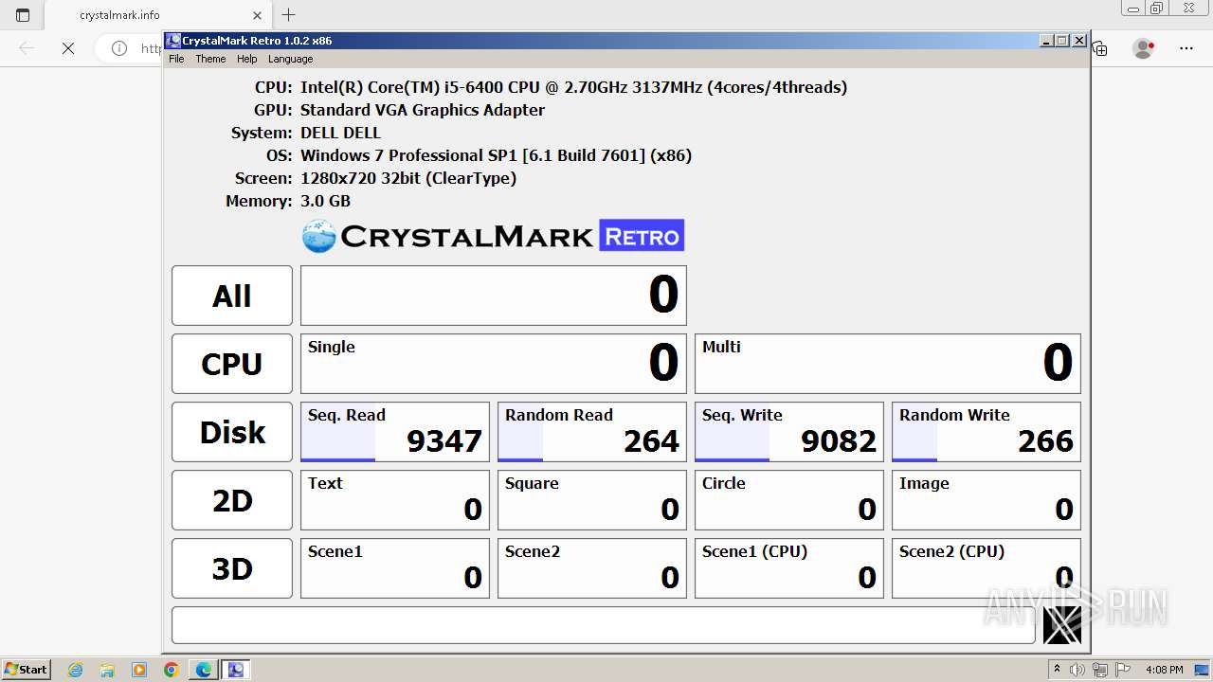Viewport: 1213px width, 682px height.
Task: View site information icon in address bar
Action: 119,48
